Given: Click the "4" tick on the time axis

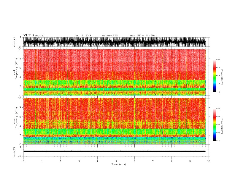Looking at the screenshot, I should tap(97, 161).
